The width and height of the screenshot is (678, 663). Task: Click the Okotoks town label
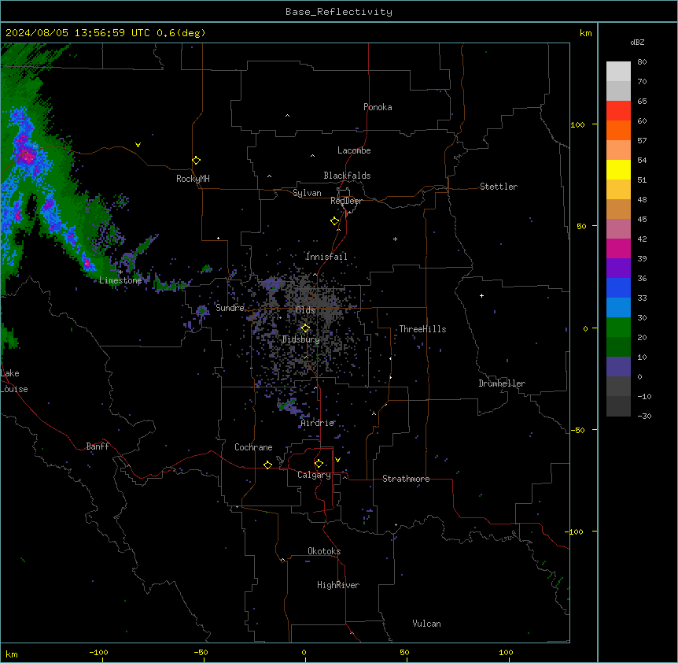point(324,551)
